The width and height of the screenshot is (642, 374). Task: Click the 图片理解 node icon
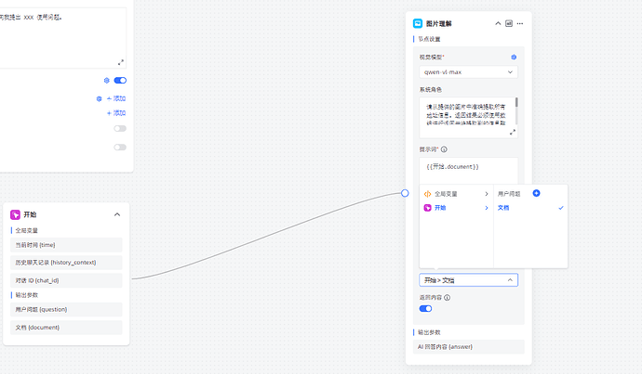tap(418, 23)
